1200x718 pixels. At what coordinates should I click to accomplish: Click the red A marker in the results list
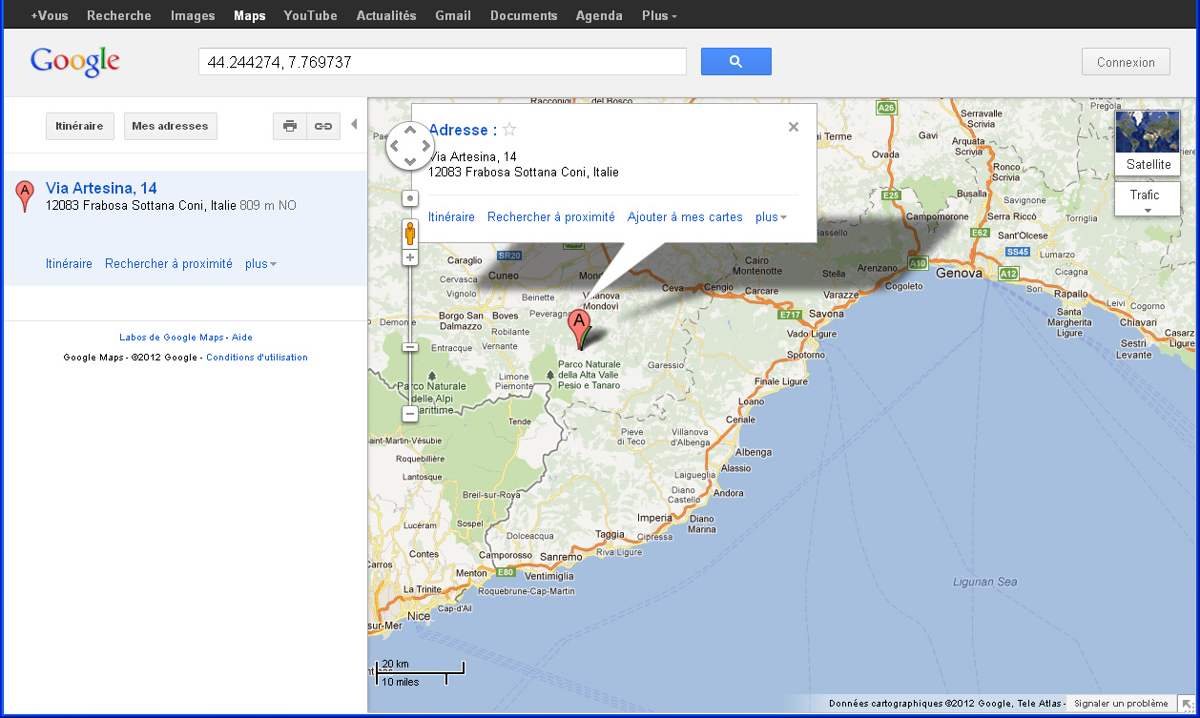click(x=25, y=195)
